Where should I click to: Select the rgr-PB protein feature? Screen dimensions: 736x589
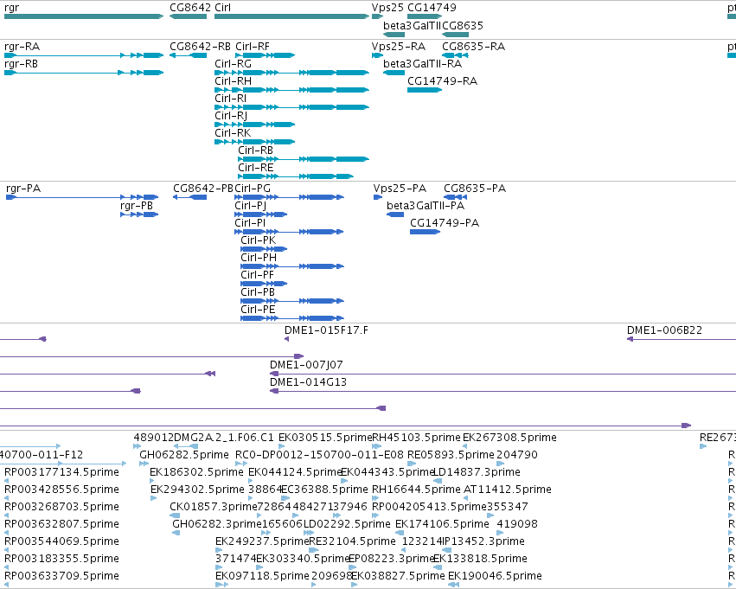(x=139, y=214)
